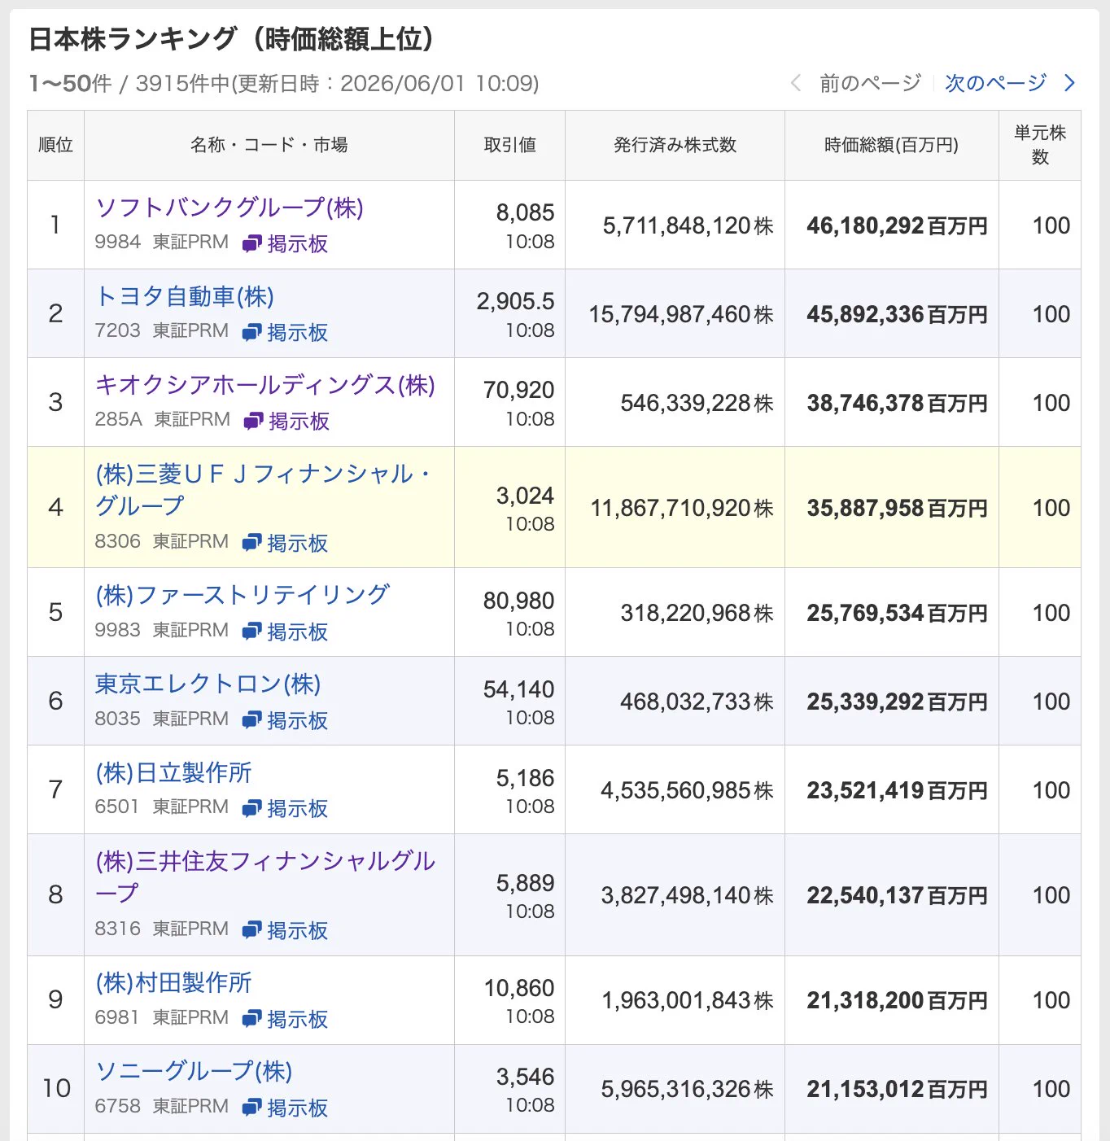Open (株)村田製作所 stock page

coord(173,982)
